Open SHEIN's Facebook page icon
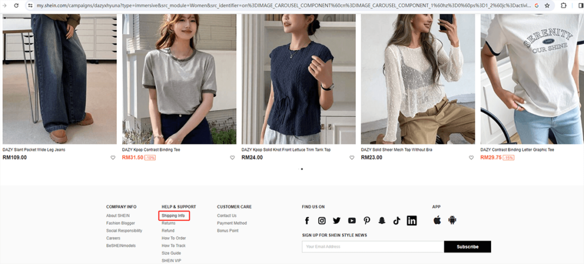Screen dimensions: 584x264 point(307,221)
